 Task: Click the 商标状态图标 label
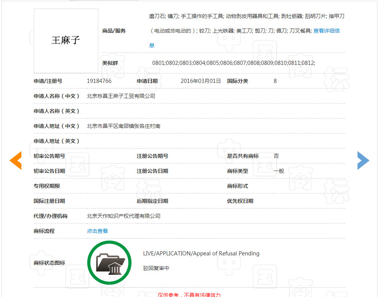pos(49,263)
